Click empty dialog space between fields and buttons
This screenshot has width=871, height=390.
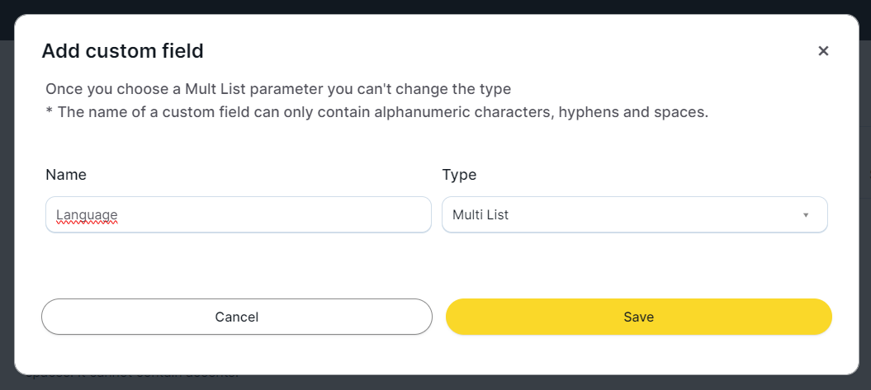435,265
